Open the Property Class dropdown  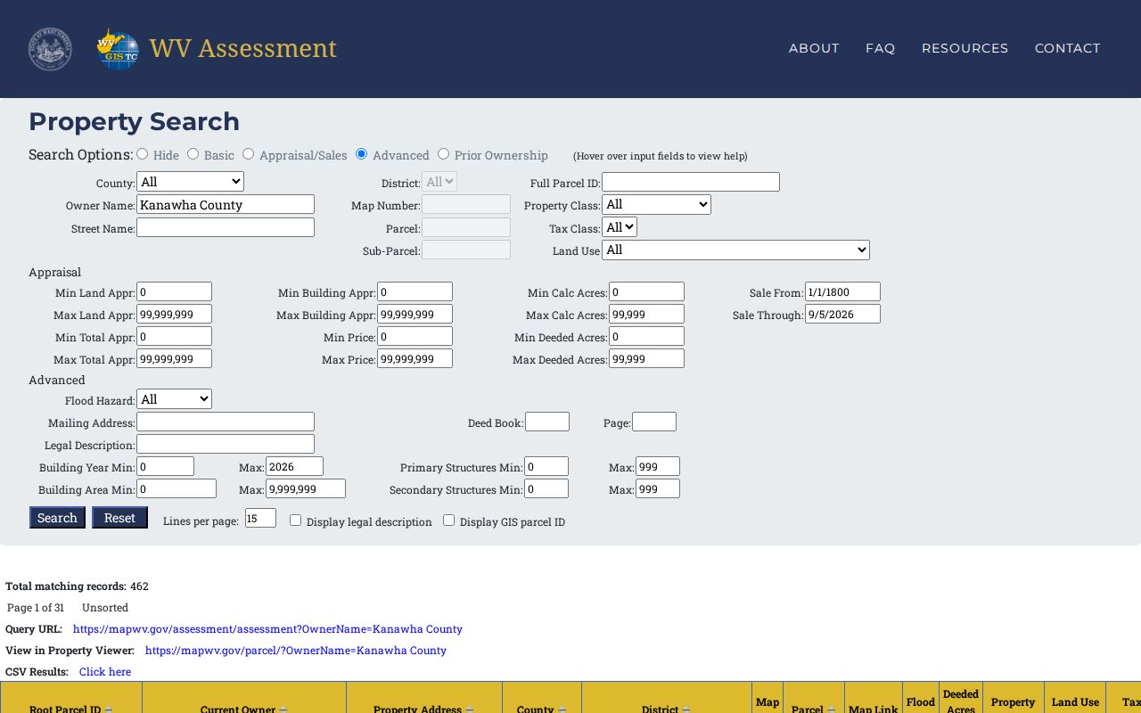point(656,205)
